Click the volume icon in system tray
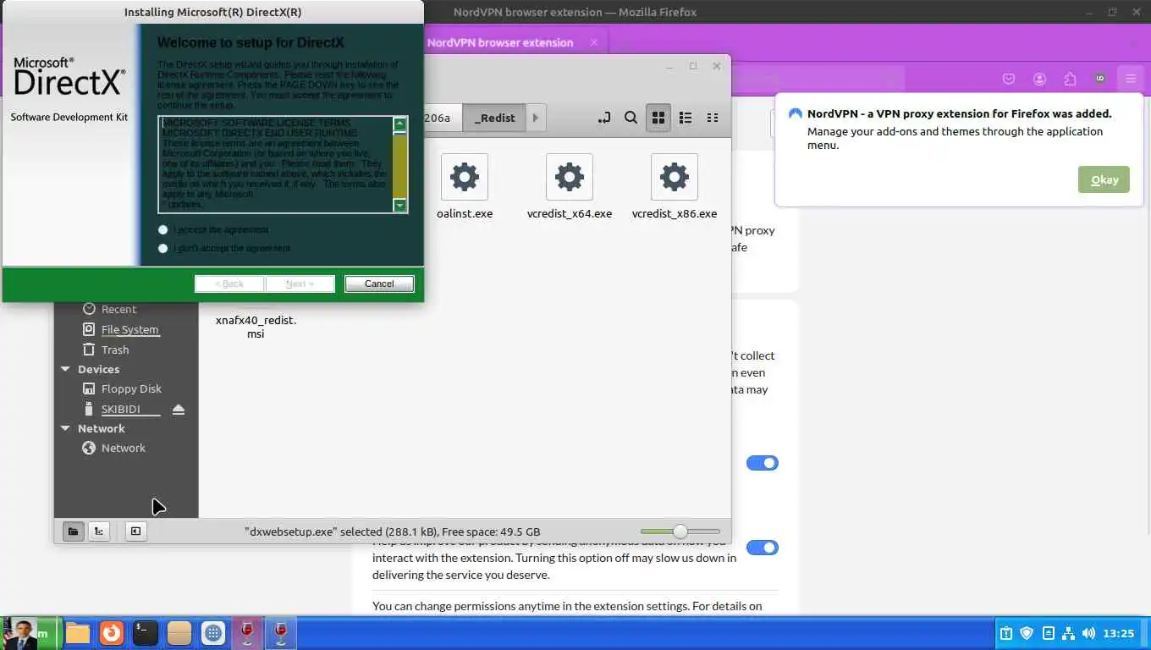This screenshot has width=1151, height=650. pyautogui.click(x=1088, y=633)
